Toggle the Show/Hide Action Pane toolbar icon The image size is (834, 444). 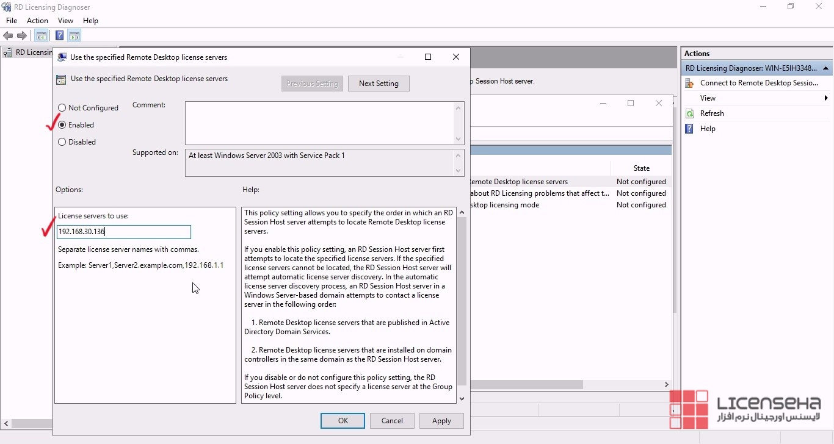(x=74, y=36)
